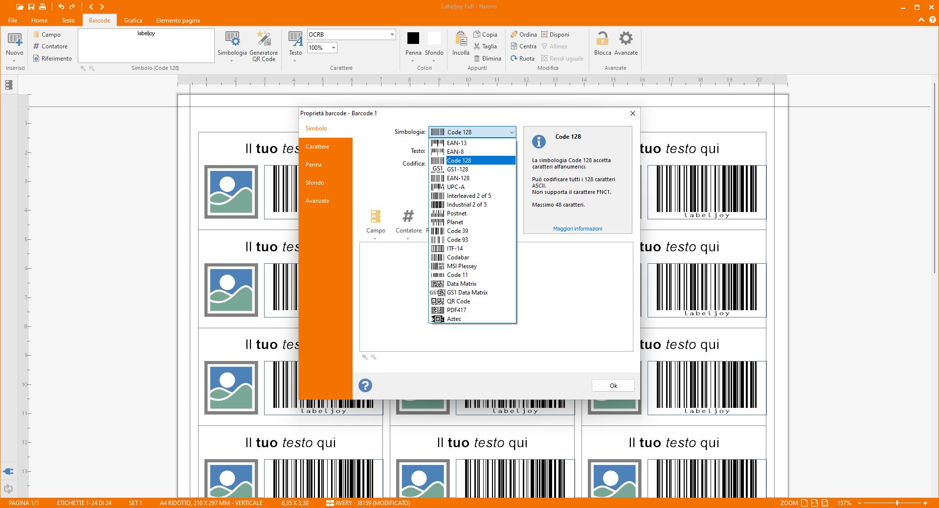
Task: Save document with the floppy icon
Action: click(x=31, y=7)
